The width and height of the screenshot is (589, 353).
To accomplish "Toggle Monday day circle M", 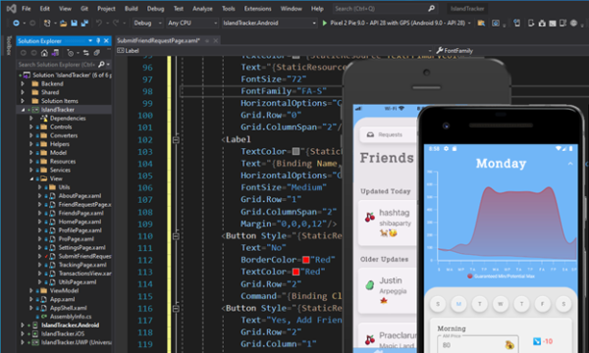I will [458, 304].
